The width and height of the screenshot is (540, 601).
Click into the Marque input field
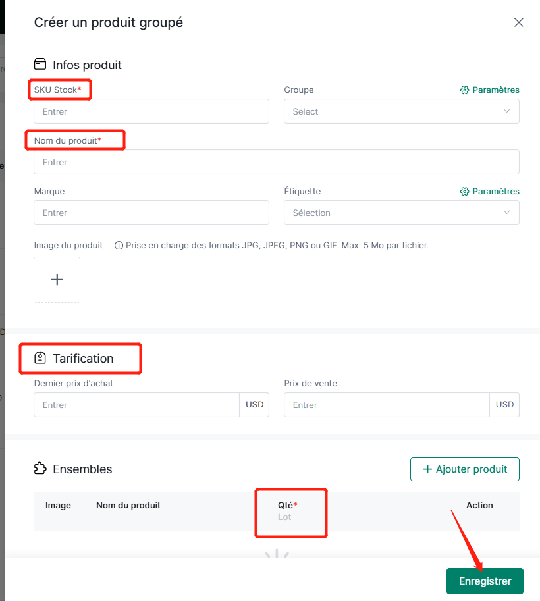151,213
